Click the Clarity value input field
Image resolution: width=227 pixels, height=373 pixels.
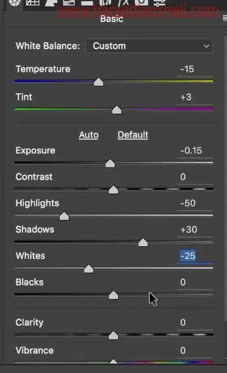[x=195, y=323]
